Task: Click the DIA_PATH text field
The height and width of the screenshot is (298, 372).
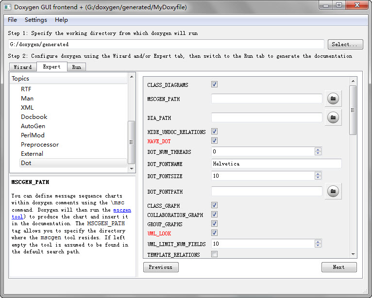Action: [267, 117]
